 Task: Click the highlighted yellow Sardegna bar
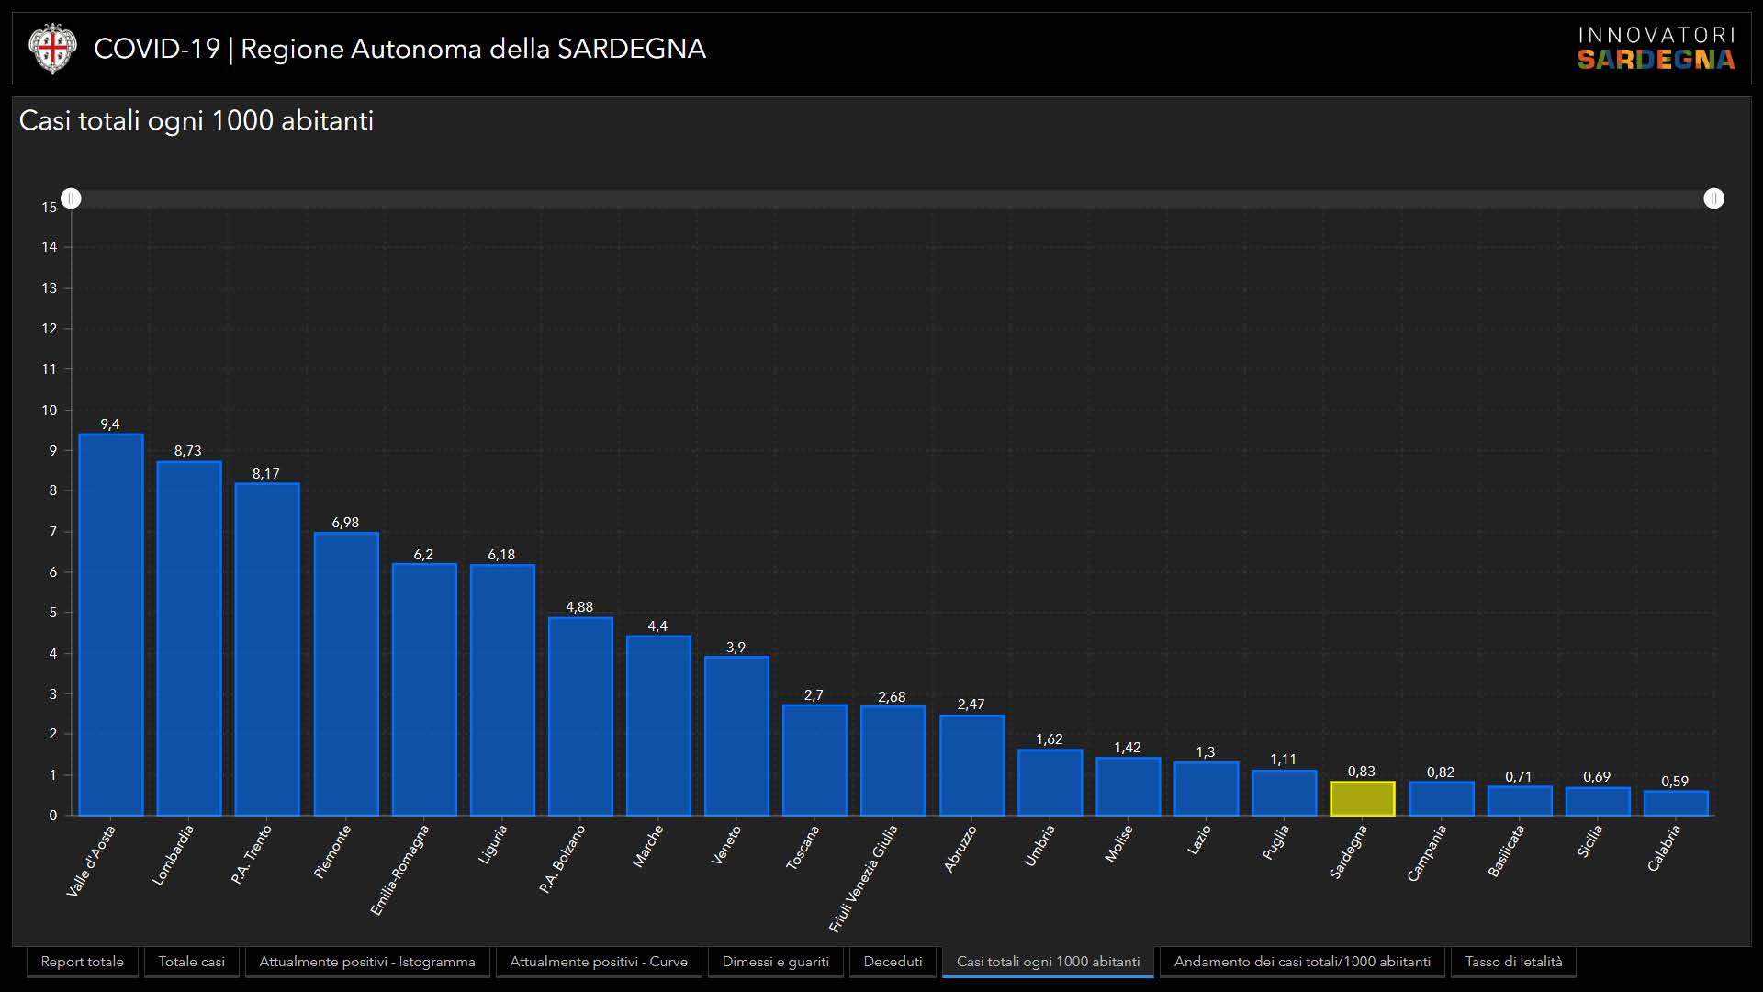[x=1362, y=799]
